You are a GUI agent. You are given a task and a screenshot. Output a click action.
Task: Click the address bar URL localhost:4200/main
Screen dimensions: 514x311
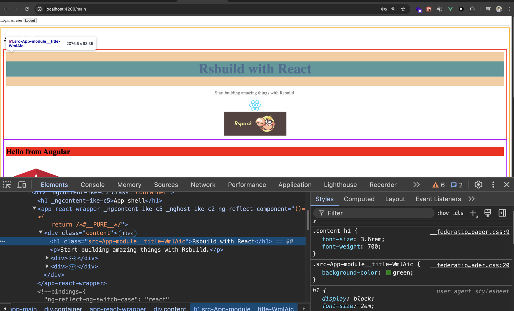click(x=66, y=9)
